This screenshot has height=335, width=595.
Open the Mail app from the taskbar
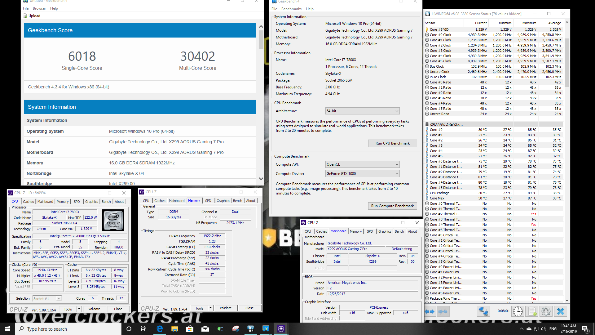pyautogui.click(x=205, y=329)
